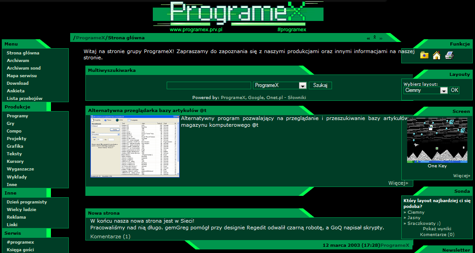Click the up-arrow icon in breadcrumb bar

[375, 37]
